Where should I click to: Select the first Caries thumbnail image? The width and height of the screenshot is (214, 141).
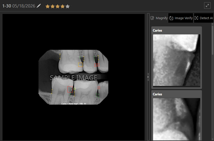click(177, 60)
